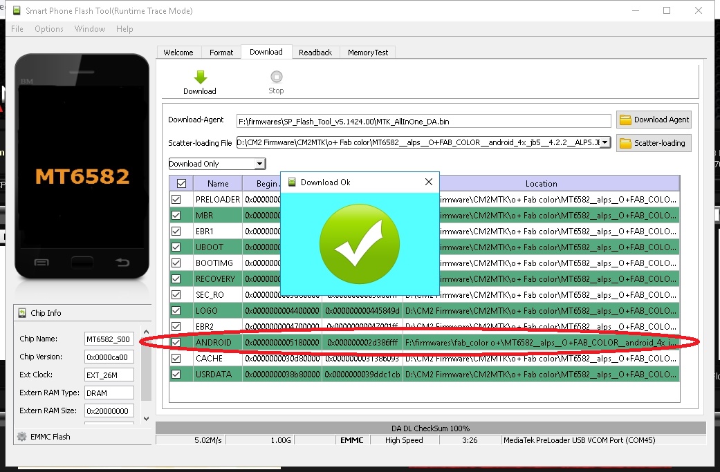The image size is (720, 472).
Task: Click the phone's back key icon
Action: 122,263
